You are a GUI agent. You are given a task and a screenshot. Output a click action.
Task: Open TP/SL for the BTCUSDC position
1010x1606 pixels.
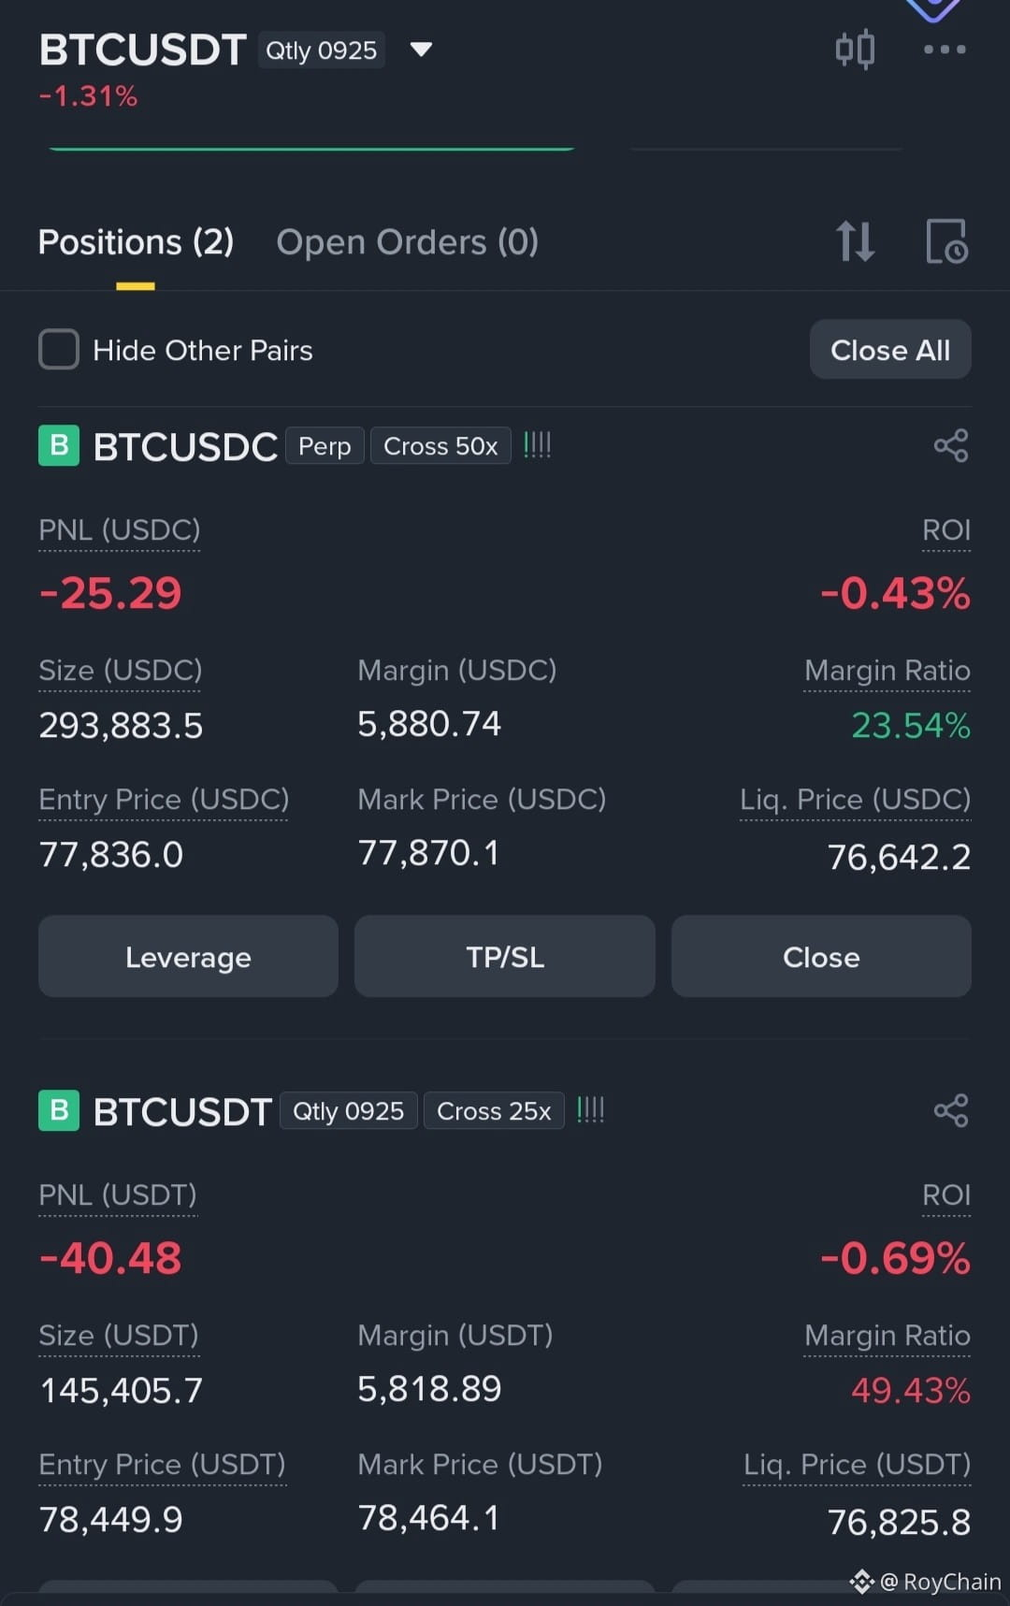505,957
